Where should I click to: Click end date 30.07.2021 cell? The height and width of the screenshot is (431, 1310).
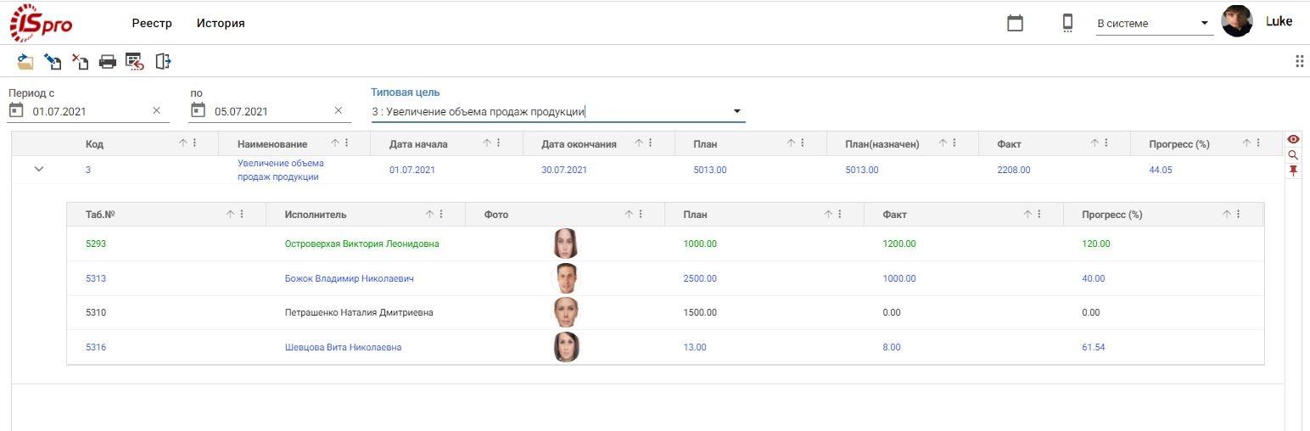pos(564,170)
